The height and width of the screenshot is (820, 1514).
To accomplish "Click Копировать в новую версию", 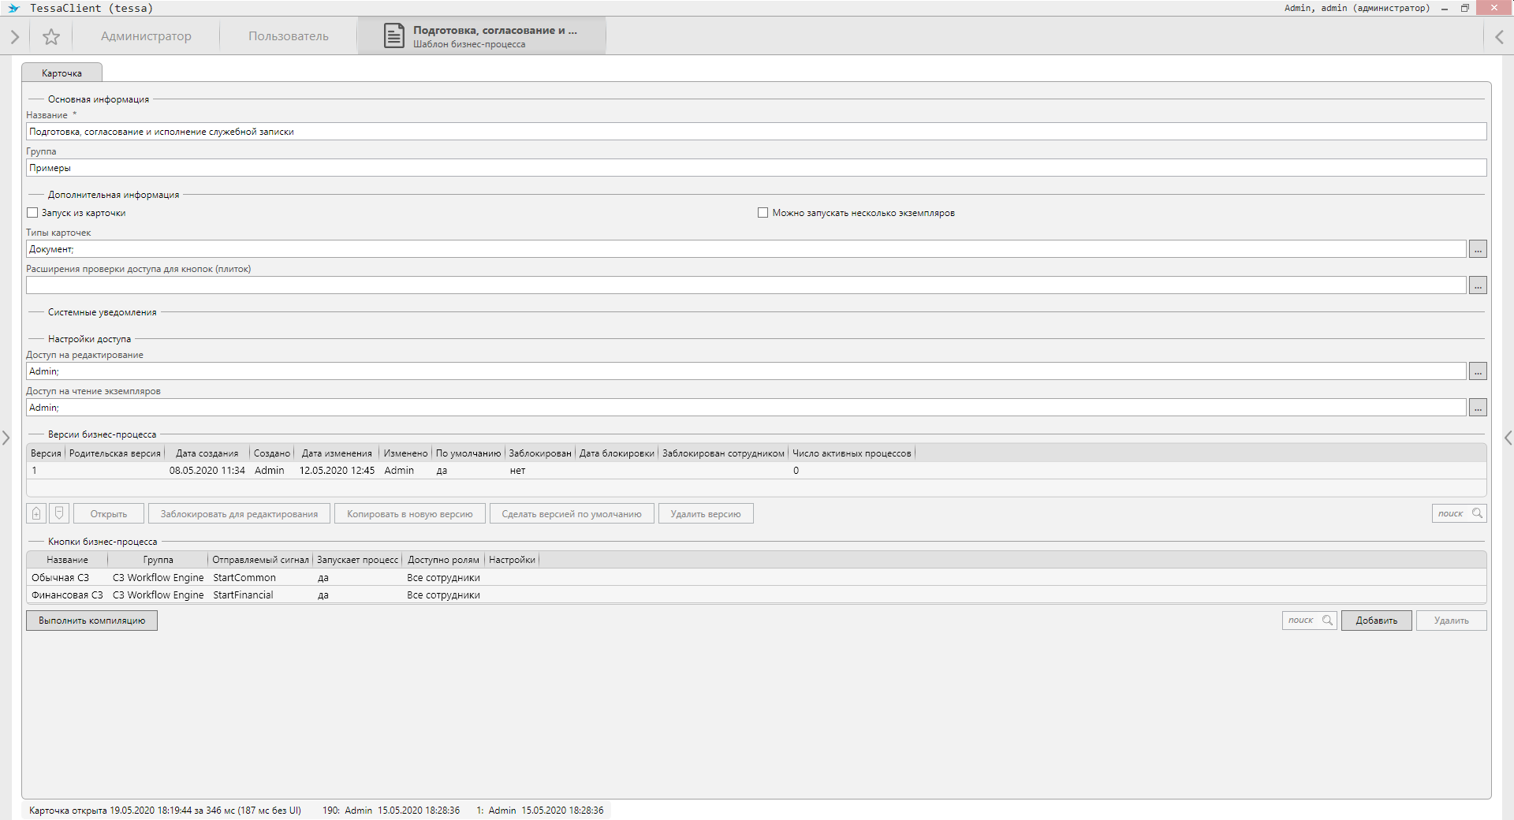I will pos(409,514).
